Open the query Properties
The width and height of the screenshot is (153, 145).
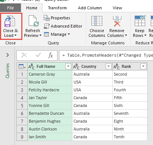[x=57, y=18]
